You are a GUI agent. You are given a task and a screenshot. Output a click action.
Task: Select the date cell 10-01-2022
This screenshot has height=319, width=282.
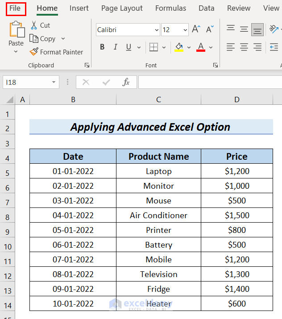(x=73, y=303)
